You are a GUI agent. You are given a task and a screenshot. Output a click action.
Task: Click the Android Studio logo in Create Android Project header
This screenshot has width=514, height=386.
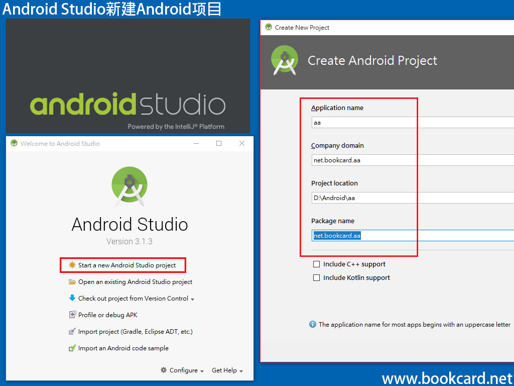tap(285, 59)
